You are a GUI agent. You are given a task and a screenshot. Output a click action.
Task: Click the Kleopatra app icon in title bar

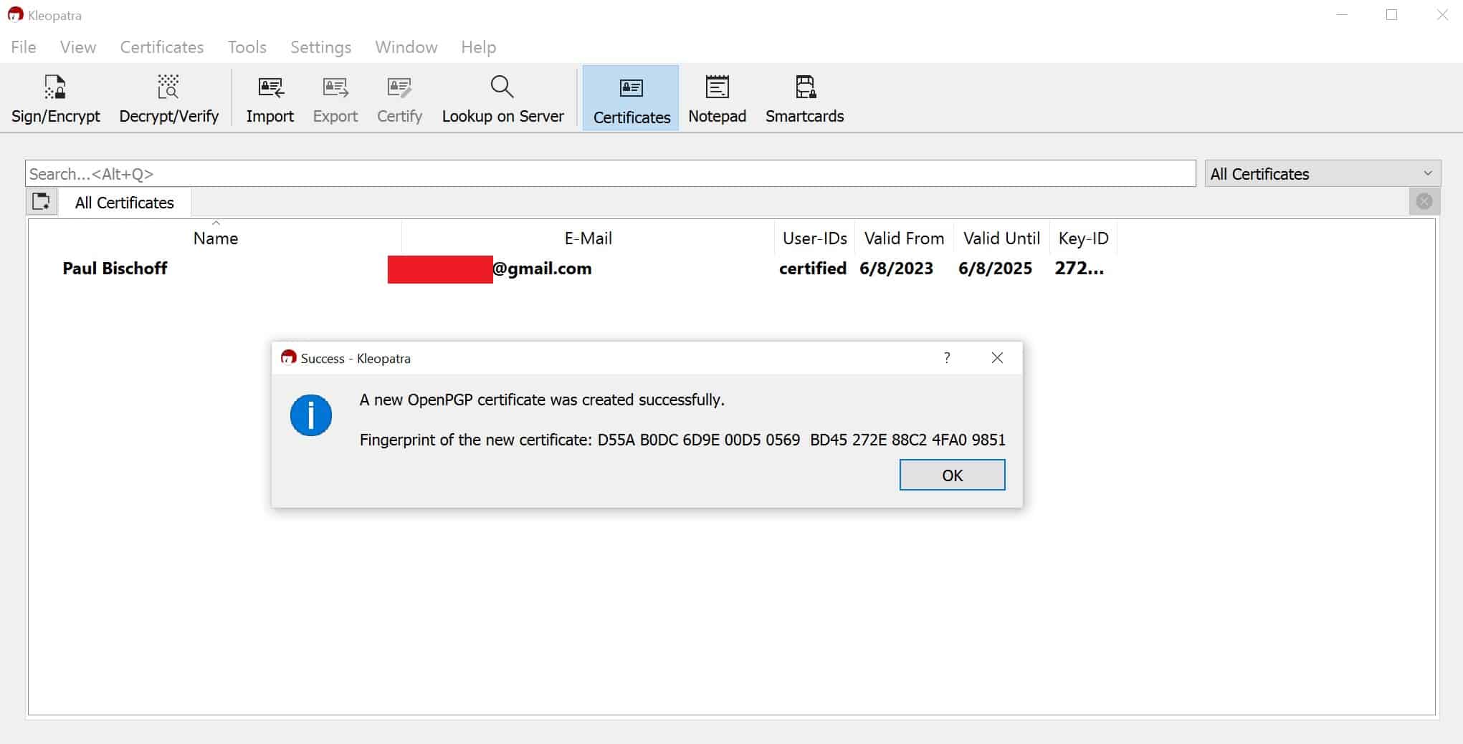(15, 14)
